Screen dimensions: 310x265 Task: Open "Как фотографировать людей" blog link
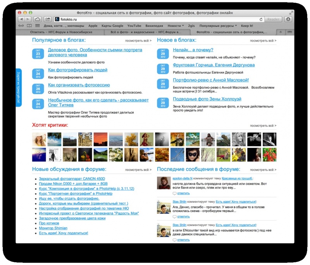pos(77,70)
